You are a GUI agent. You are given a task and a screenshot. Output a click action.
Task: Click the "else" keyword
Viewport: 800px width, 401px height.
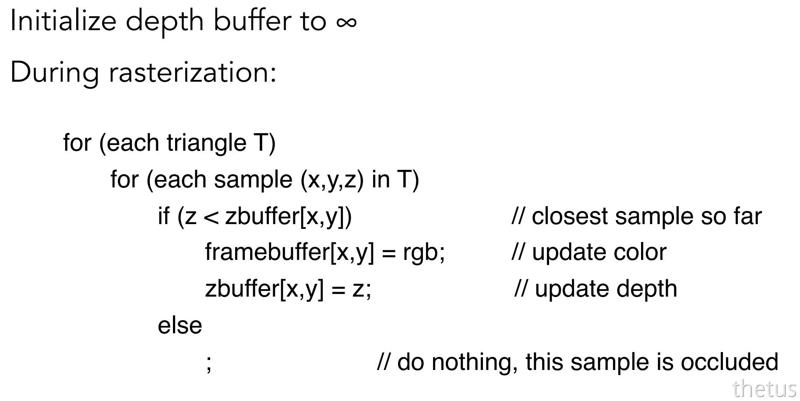(180, 326)
